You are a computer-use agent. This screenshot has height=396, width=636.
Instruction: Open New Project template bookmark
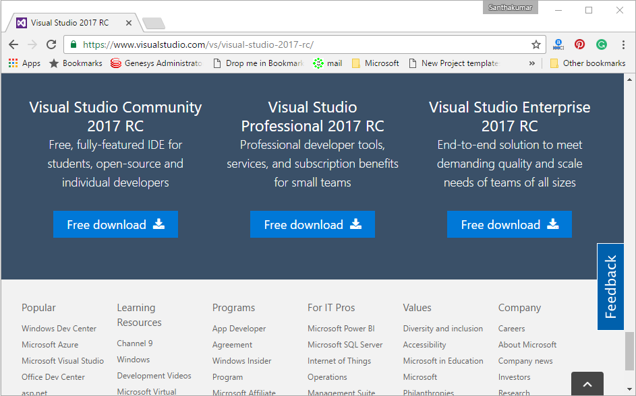tap(454, 63)
